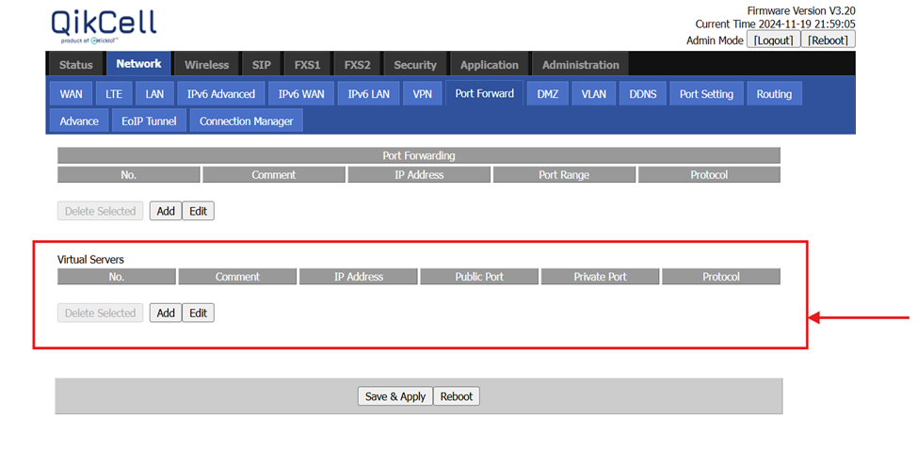This screenshot has width=918, height=450.
Task: Edit the Port Forwarding entry
Action: (x=198, y=211)
